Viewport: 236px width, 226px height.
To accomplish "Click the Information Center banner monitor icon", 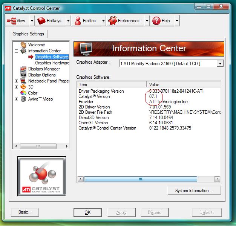I will tap(86, 49).
